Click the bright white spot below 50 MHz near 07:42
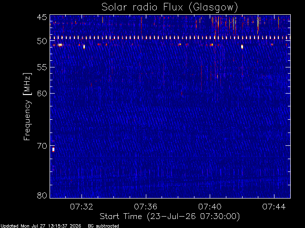The height and width of the screenshot is (228, 305). [x=242, y=47]
